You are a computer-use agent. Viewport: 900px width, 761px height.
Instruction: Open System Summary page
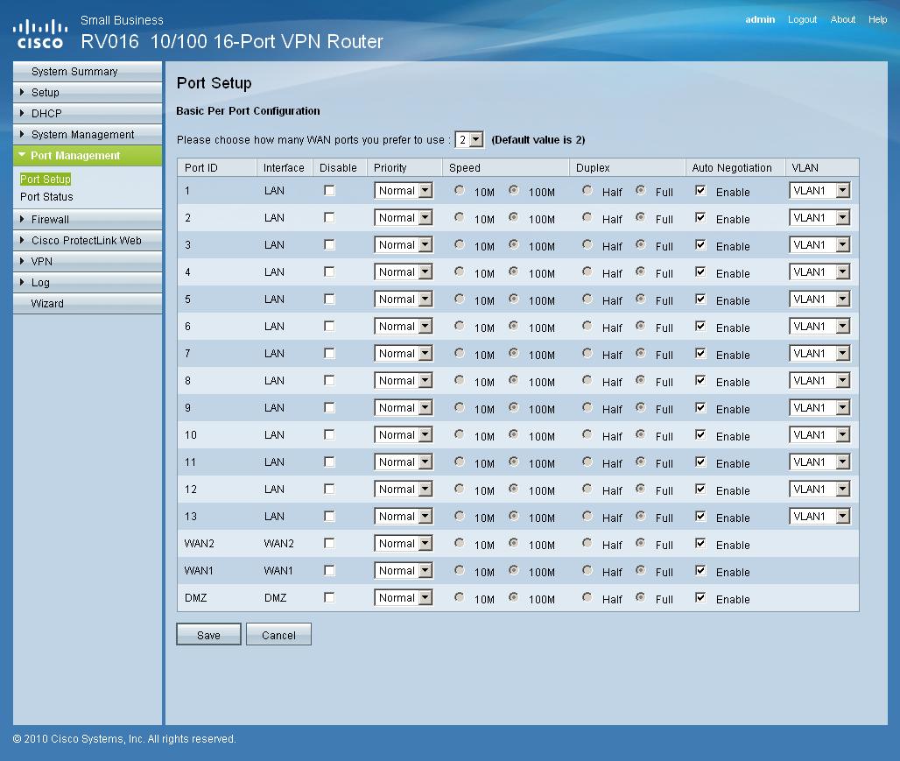tap(88, 71)
